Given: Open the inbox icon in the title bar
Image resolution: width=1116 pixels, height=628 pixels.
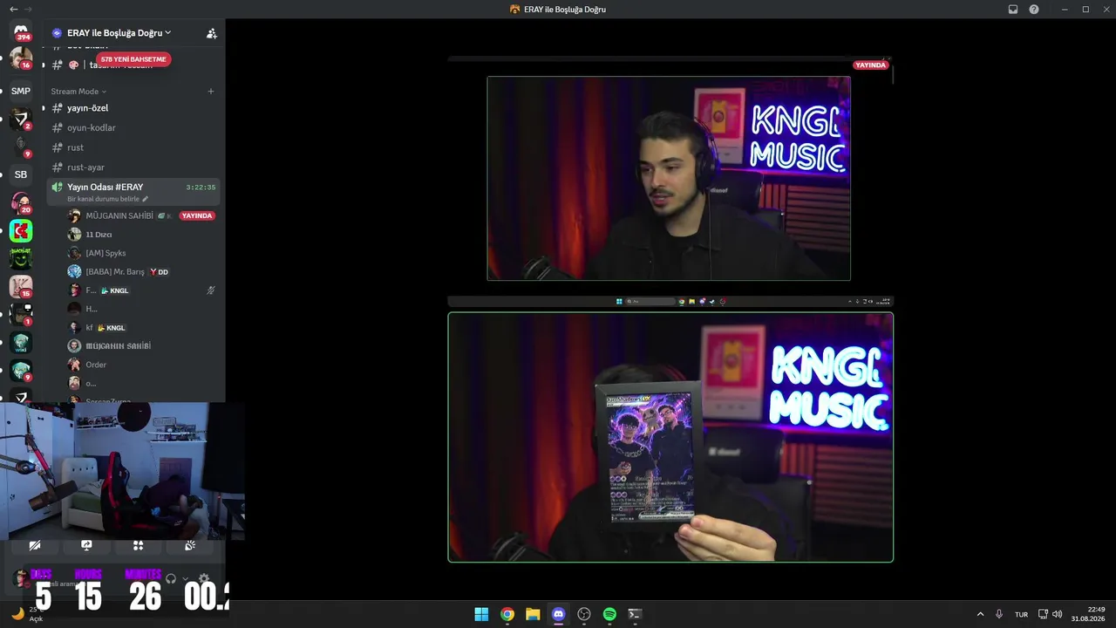Looking at the screenshot, I should pyautogui.click(x=1013, y=10).
